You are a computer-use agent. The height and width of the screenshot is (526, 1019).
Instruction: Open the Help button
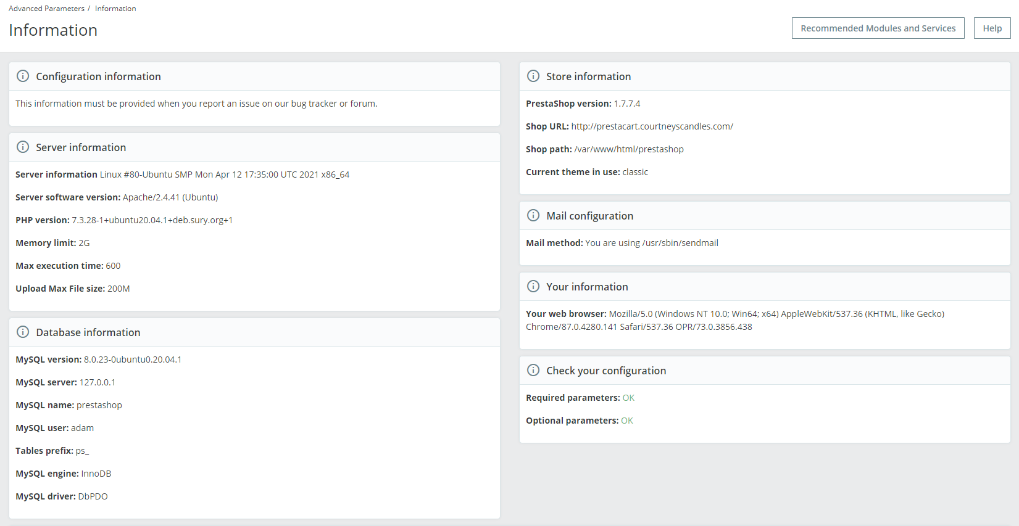click(992, 28)
